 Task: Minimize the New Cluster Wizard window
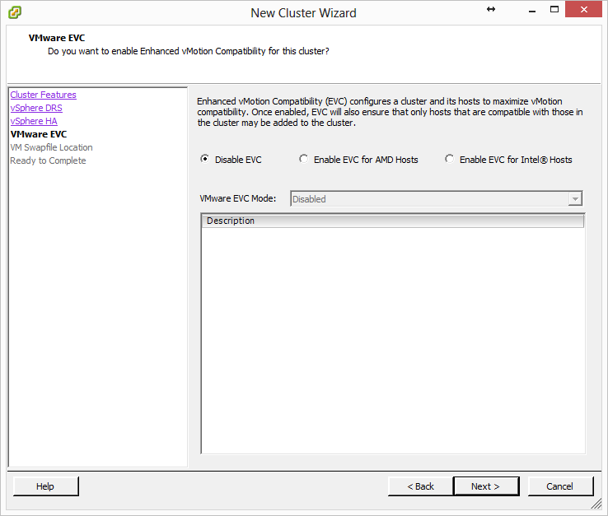point(532,10)
